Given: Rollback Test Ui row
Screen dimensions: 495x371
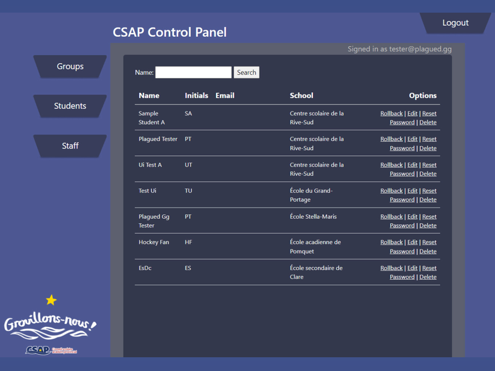Looking at the screenshot, I should click(x=392, y=191).
